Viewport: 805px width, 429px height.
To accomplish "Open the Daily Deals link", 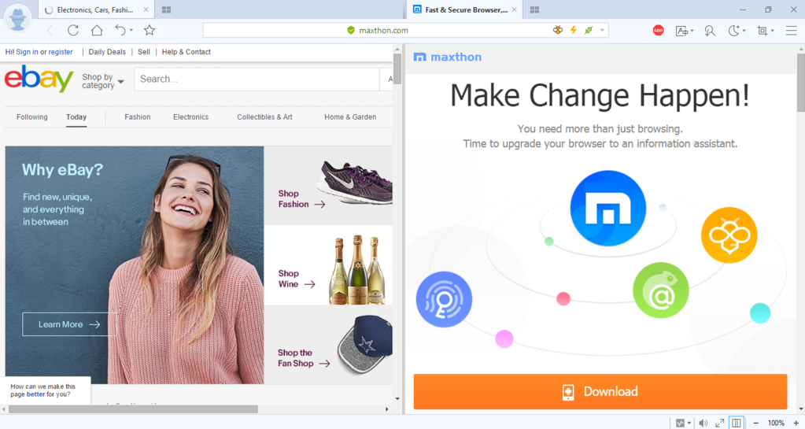I will click(107, 52).
